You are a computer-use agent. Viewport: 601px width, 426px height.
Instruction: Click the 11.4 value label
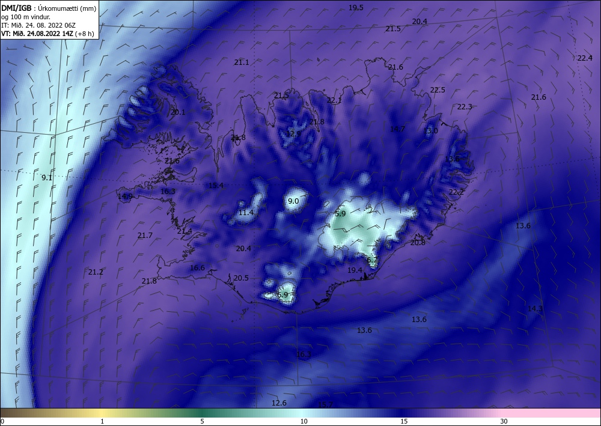pos(246,212)
